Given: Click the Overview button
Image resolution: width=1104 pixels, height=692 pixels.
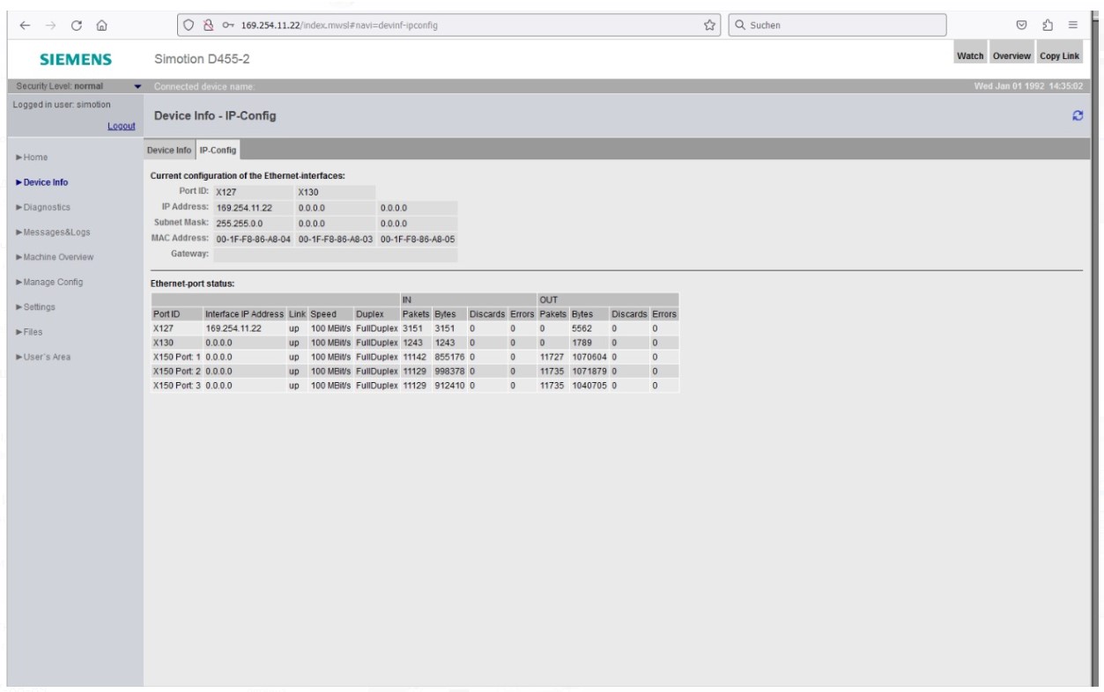Looking at the screenshot, I should tap(1011, 55).
